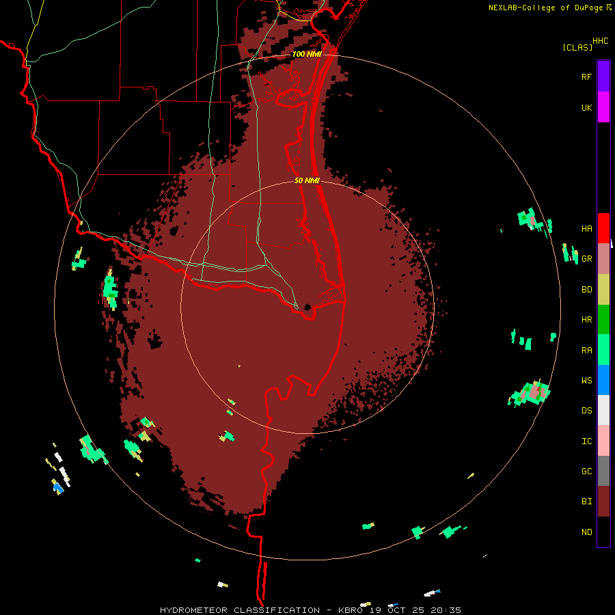This screenshot has height=615, width=615.
Task: Click the HR legend label text
Action: pyautogui.click(x=586, y=320)
